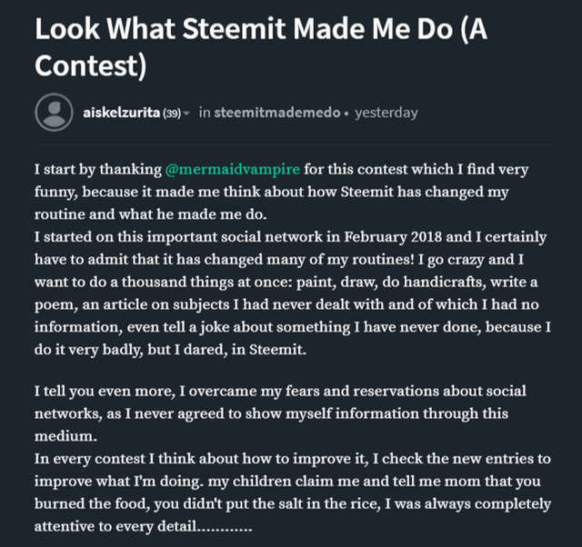Click the line starting "I start by thanking"
Viewport: 582px width, 547px height.
click(x=281, y=169)
